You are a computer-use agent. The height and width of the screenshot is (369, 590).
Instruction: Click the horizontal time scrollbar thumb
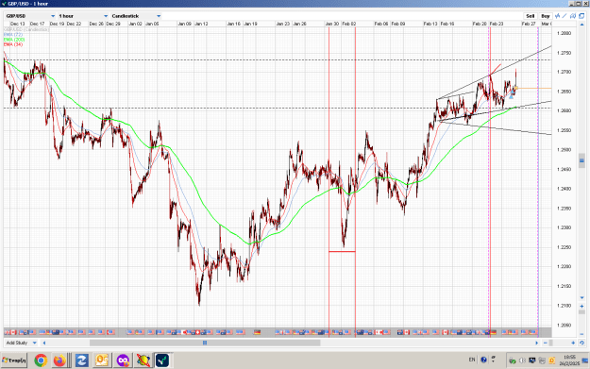[205, 343]
